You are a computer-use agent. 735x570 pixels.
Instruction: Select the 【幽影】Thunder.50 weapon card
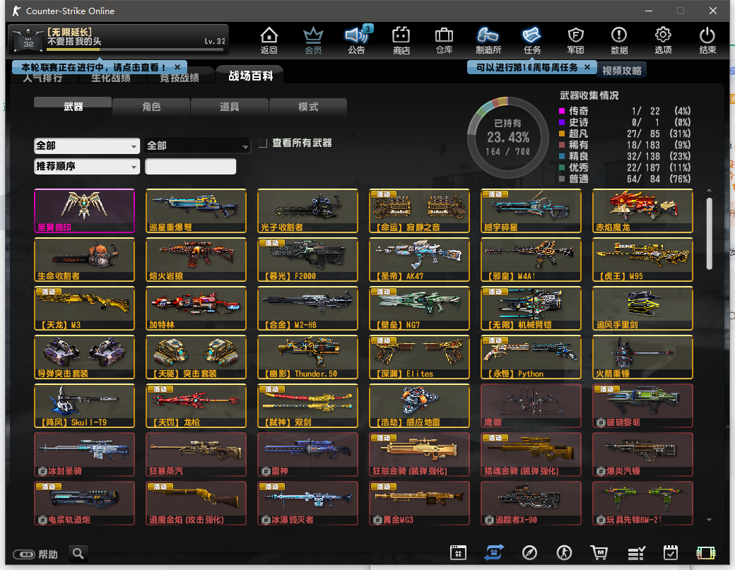coord(307,357)
